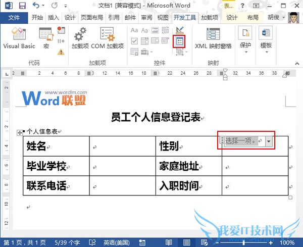
Task: Switch to the 引用 (References) tab
Action: tap(114, 18)
